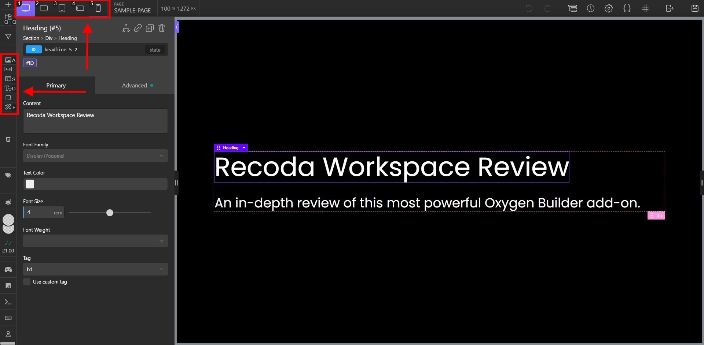Click the state button next to the ID field

click(155, 49)
